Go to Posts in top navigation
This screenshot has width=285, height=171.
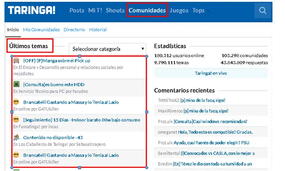click(x=77, y=10)
